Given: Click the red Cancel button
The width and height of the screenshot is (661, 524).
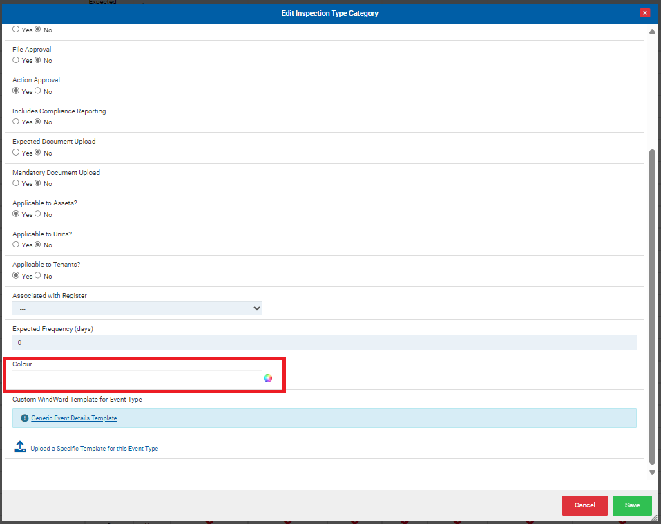Looking at the screenshot, I should tap(585, 505).
